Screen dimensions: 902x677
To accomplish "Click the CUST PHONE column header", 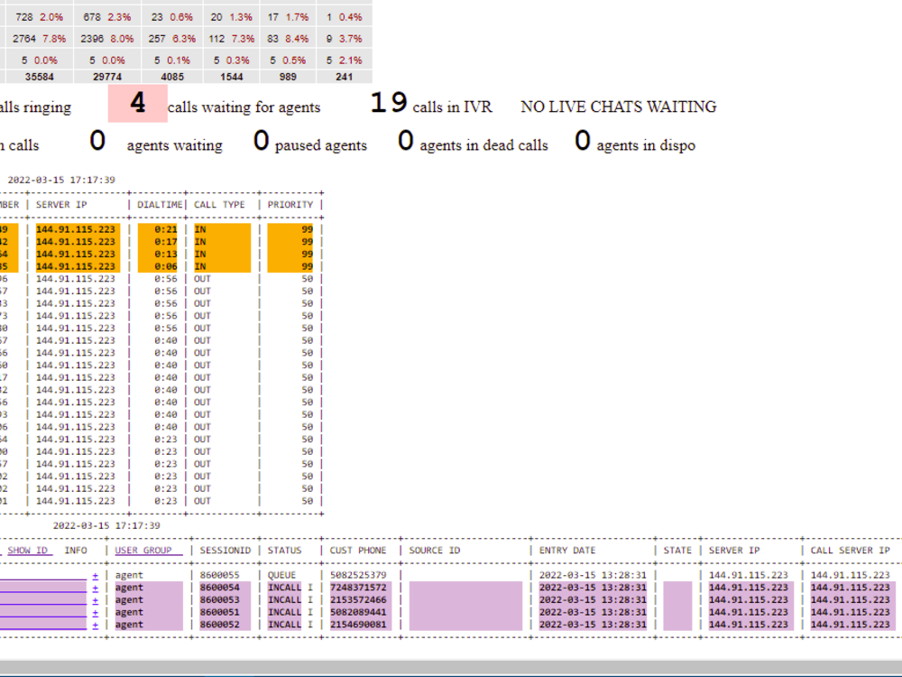I will [x=358, y=551].
